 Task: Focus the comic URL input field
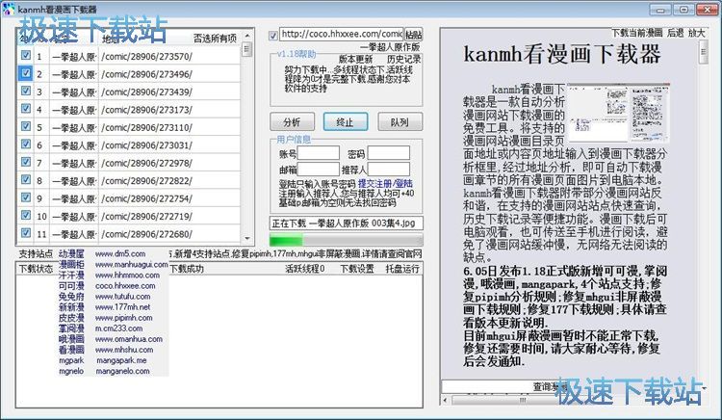point(342,34)
